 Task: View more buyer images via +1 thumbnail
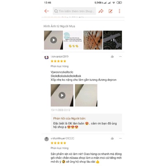[112, 40]
